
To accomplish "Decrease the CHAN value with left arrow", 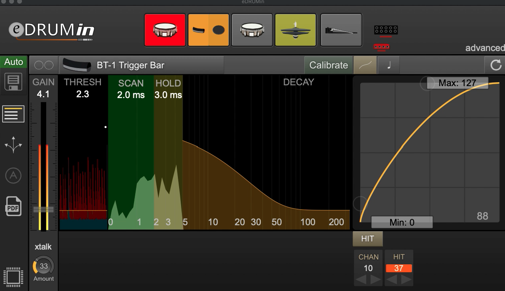I will coord(361,280).
